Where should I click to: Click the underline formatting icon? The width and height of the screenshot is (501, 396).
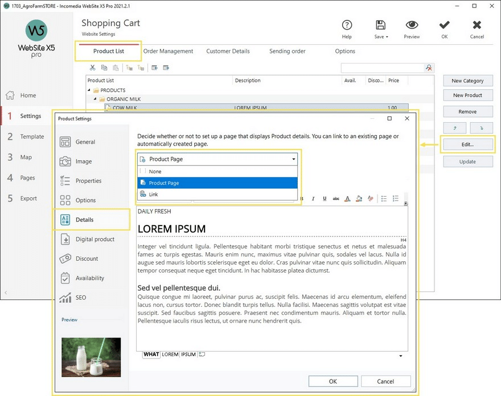tap(325, 199)
